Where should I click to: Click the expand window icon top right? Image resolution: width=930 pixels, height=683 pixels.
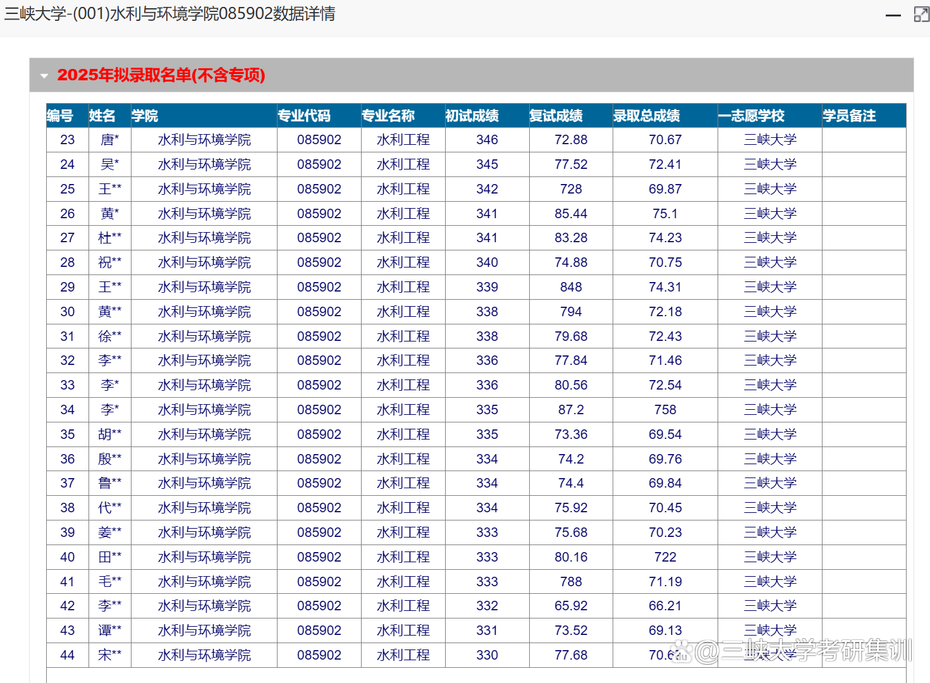(921, 15)
